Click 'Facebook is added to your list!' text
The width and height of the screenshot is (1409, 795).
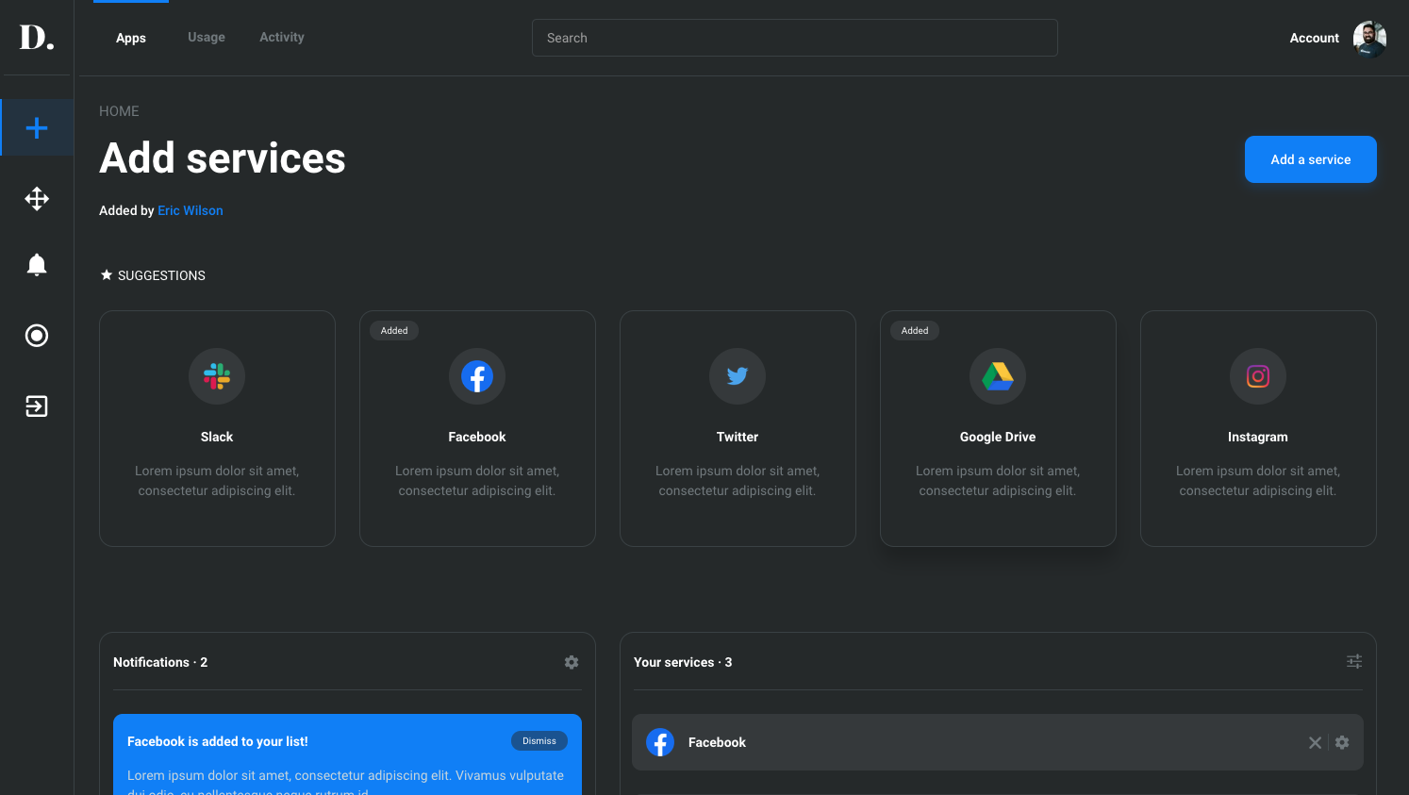tap(218, 742)
